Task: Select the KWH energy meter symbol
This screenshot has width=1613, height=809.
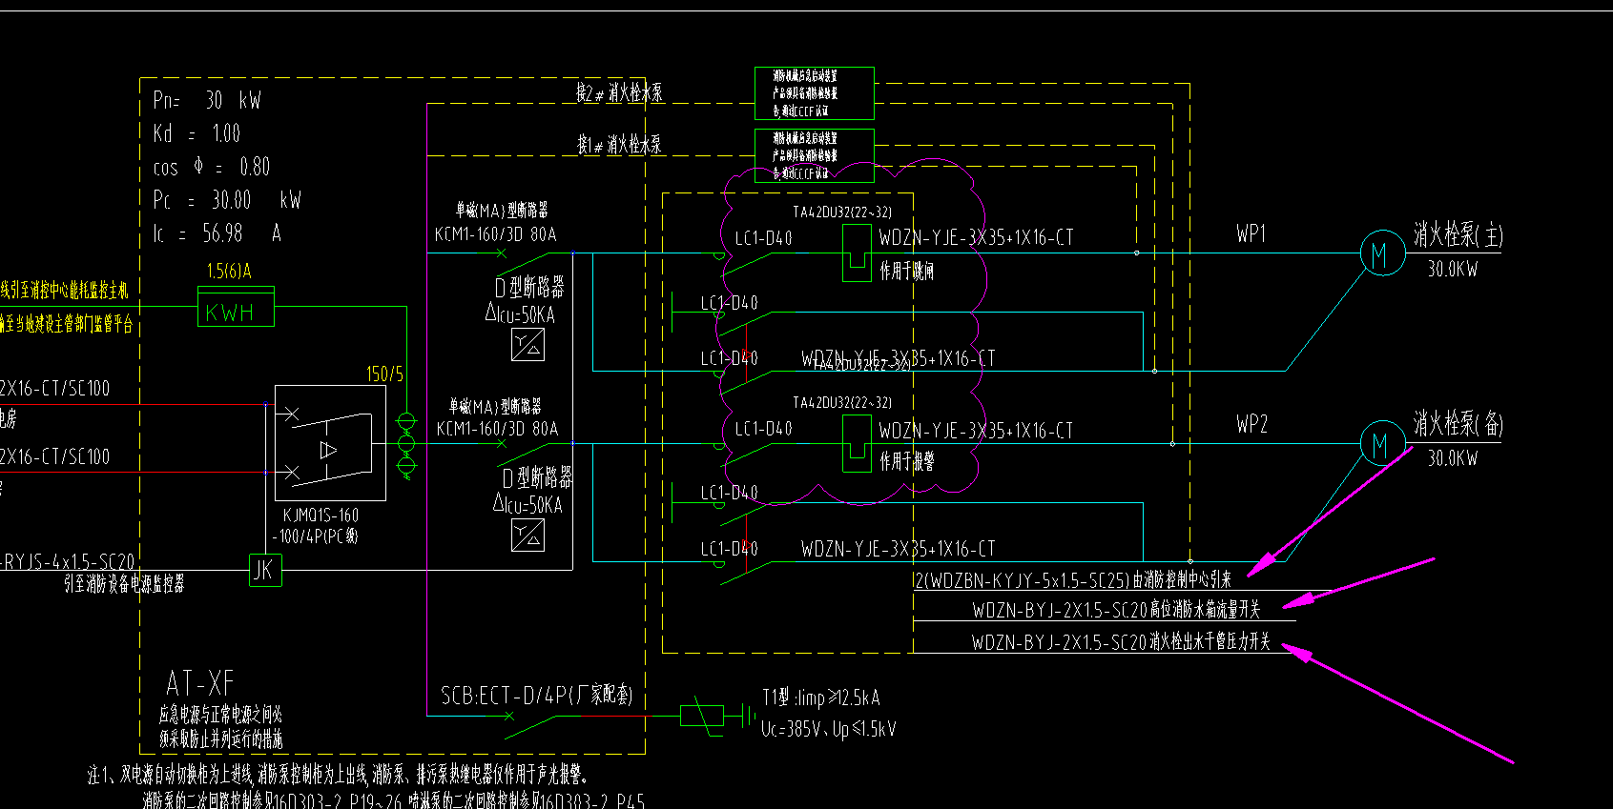Action: [236, 306]
